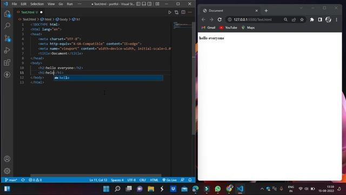Change end of line CRLF setting
346x195 pixels.
[143, 180]
